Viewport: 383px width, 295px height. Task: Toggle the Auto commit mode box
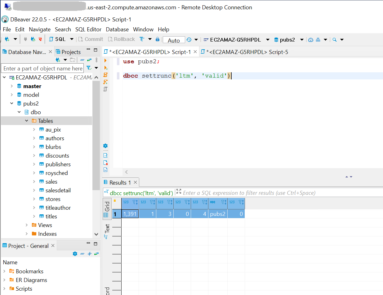pos(174,40)
